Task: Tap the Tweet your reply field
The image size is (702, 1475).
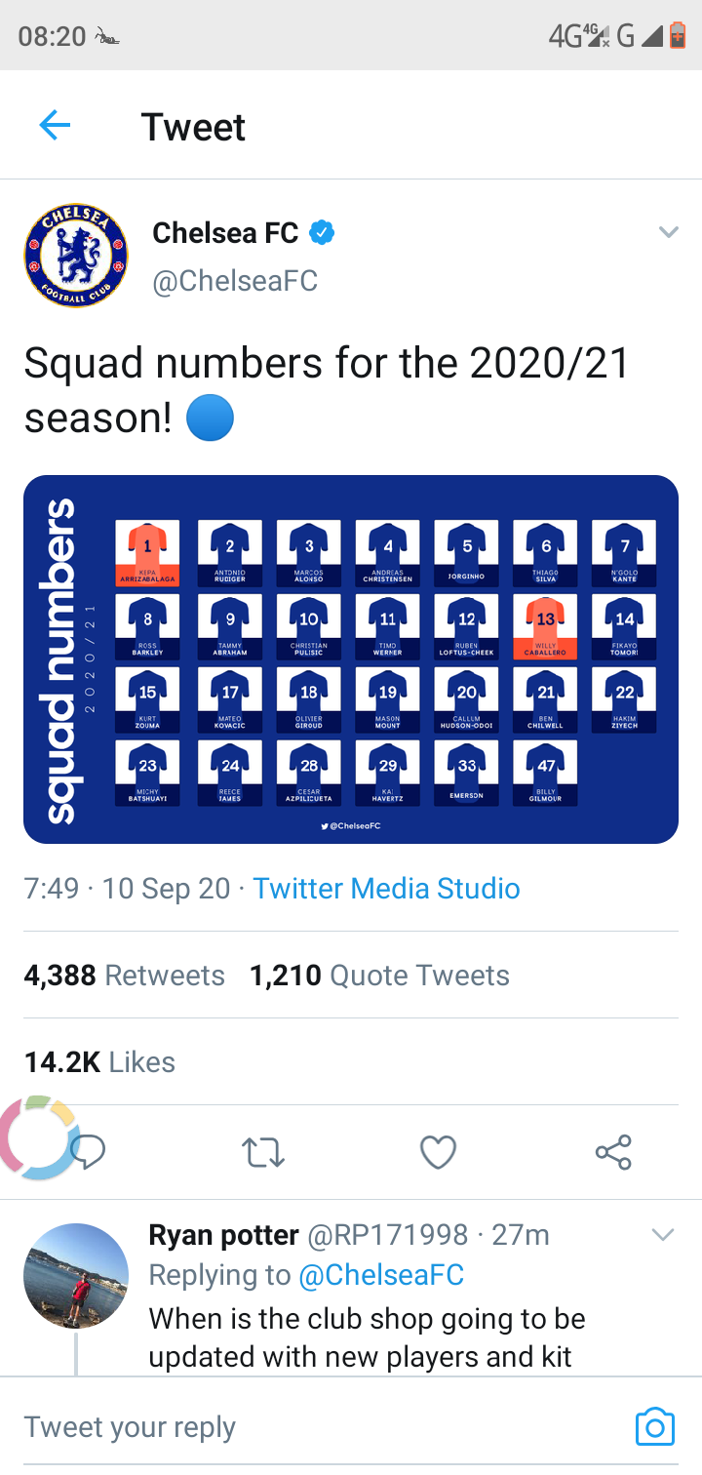Action: [x=292, y=1426]
